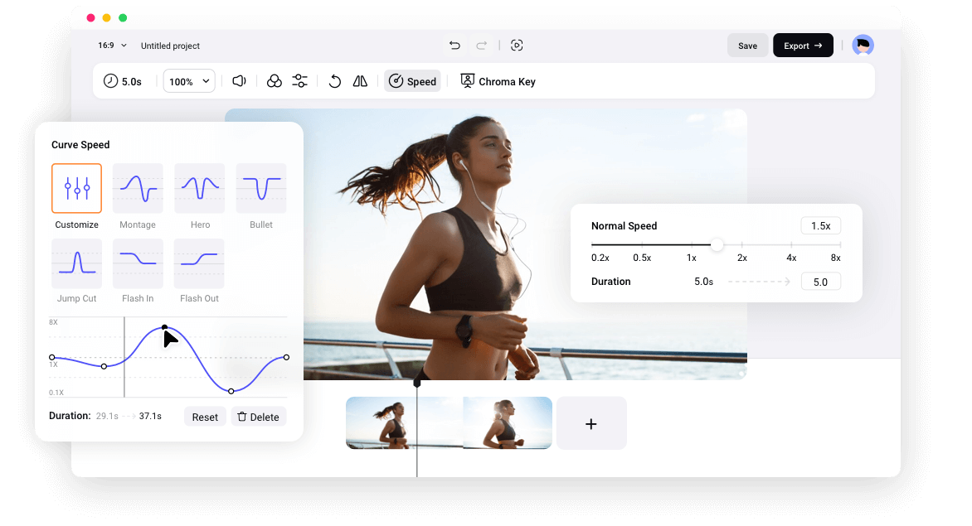This screenshot has width=972, height=526.
Task: Click the macOS green maximize window button
Action: (x=123, y=18)
